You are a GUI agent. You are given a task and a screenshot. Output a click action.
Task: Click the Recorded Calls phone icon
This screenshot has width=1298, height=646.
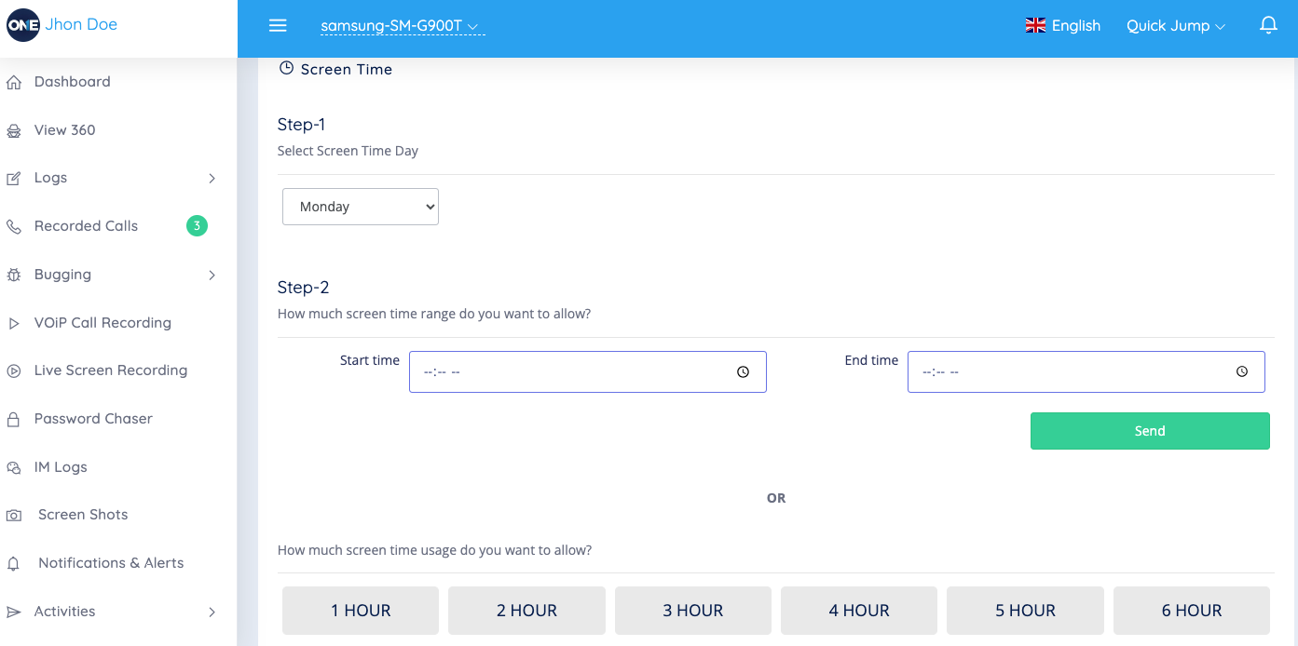coord(14,227)
